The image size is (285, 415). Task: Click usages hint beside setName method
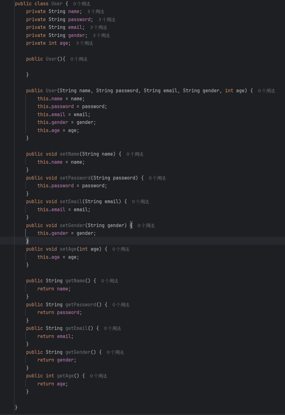[x=135, y=154]
